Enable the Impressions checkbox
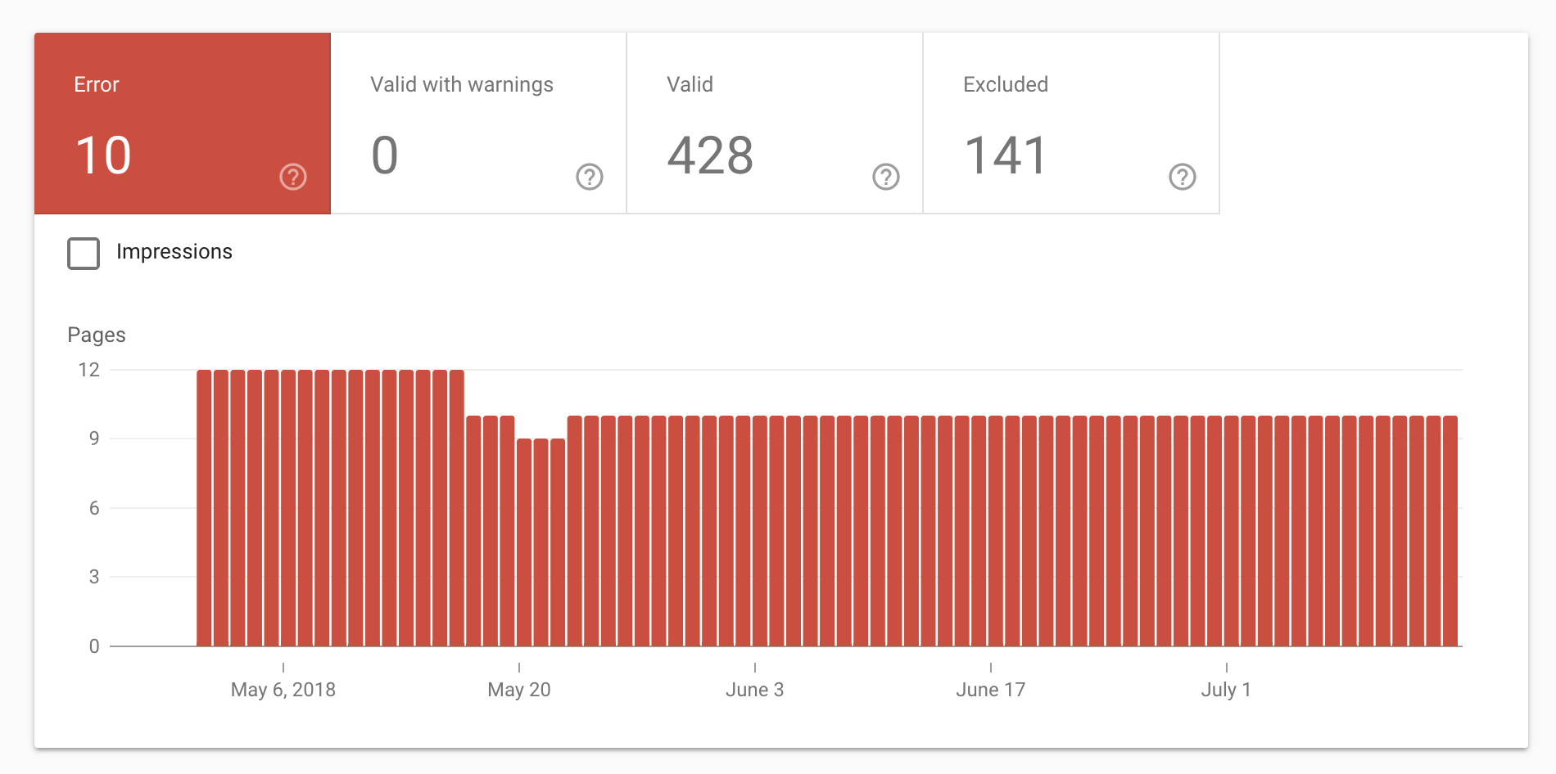1556x774 pixels. tap(84, 253)
